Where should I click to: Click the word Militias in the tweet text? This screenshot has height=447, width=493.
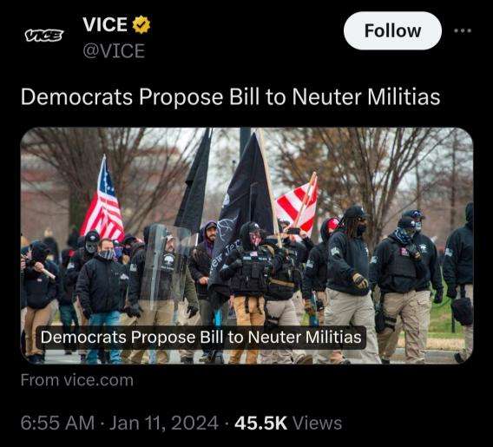coord(404,97)
